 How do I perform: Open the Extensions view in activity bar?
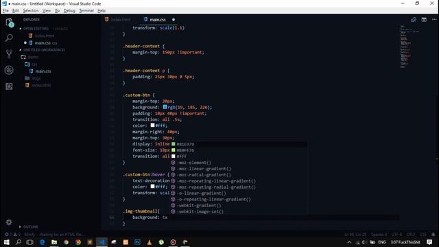(x=9, y=86)
